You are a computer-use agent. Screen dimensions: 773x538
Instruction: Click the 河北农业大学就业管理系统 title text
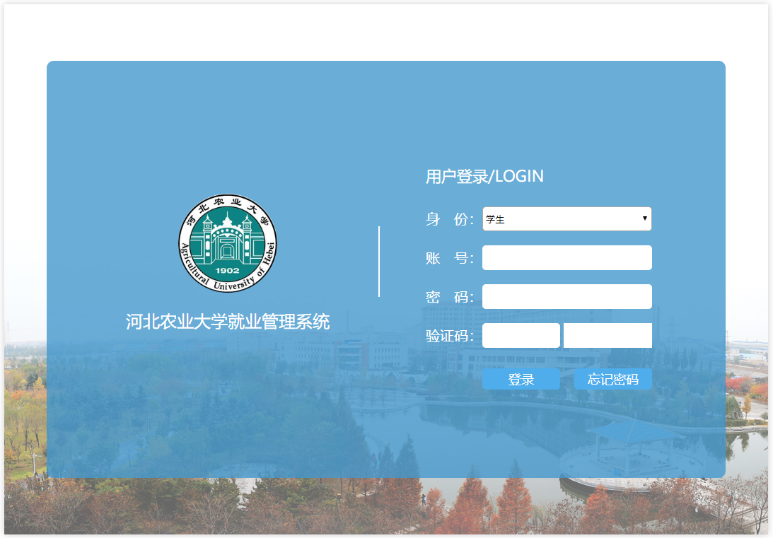227,322
